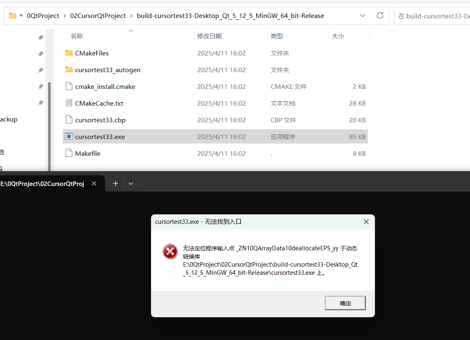Click the error message text _ZN10QArrayData10deallocateEPS_yy

coord(287,248)
